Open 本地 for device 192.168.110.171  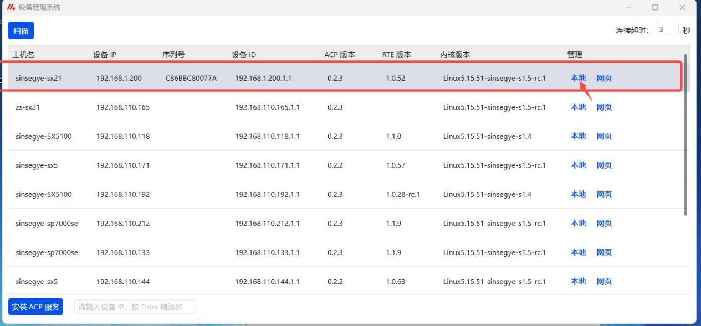pos(578,165)
